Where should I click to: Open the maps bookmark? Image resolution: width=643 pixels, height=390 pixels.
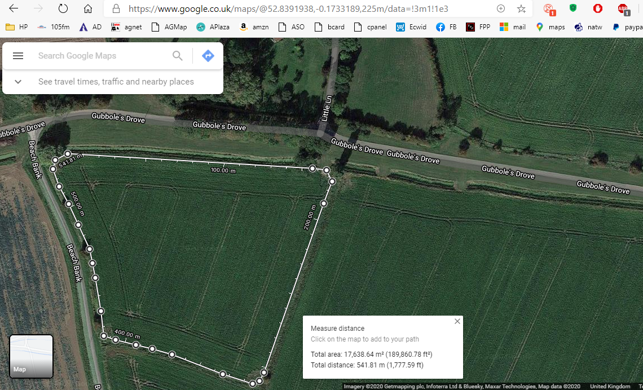coord(550,27)
